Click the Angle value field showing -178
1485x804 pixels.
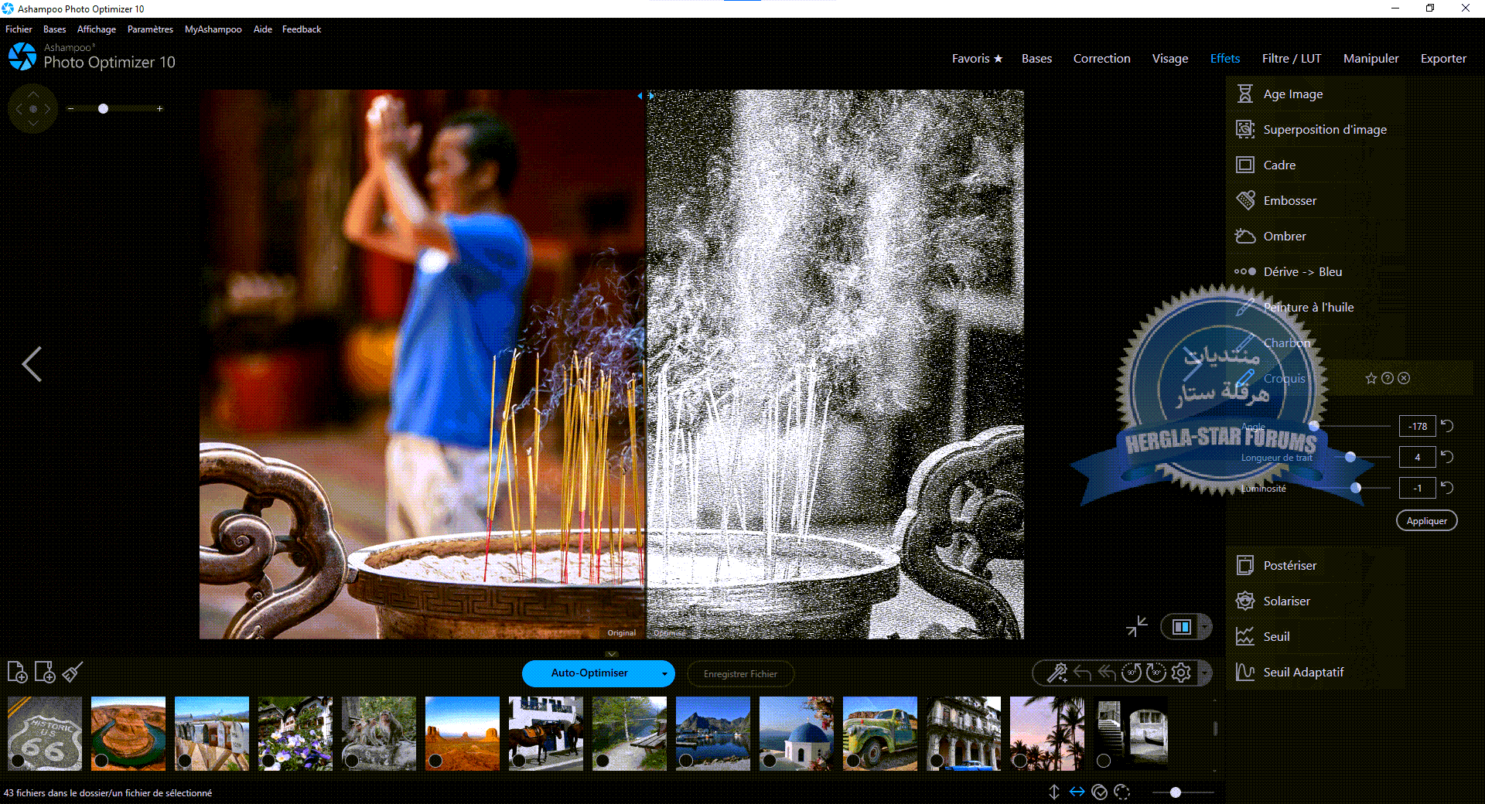pyautogui.click(x=1418, y=426)
